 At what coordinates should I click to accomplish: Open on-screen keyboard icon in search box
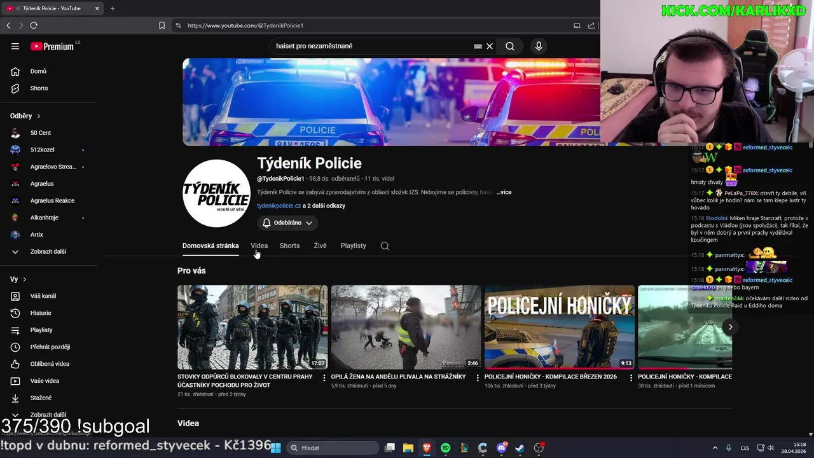[478, 46]
